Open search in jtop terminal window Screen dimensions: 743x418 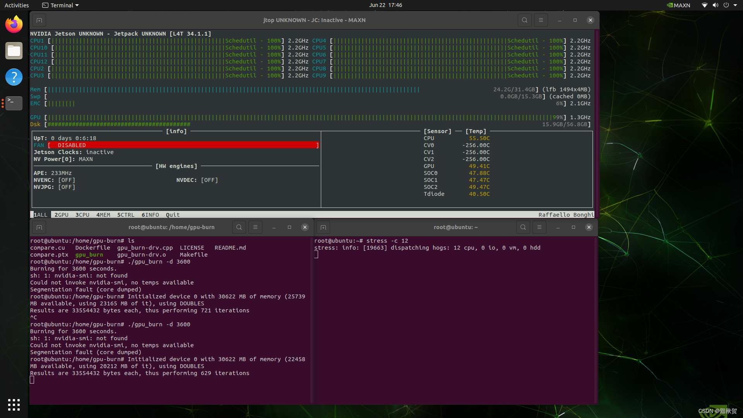[x=524, y=20]
